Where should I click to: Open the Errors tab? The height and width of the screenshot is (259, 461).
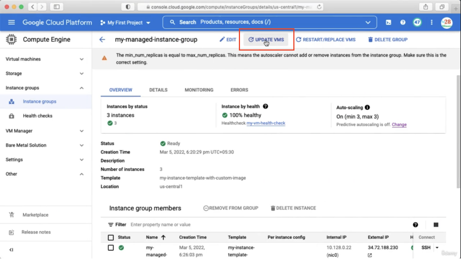pos(239,90)
